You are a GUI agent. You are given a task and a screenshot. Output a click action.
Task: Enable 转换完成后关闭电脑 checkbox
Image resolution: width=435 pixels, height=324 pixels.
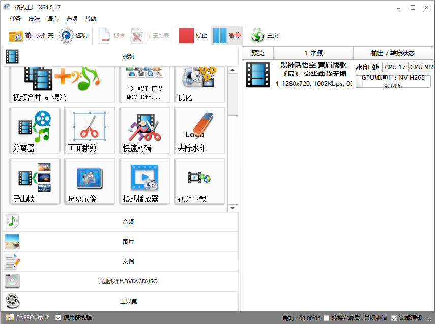327,318
